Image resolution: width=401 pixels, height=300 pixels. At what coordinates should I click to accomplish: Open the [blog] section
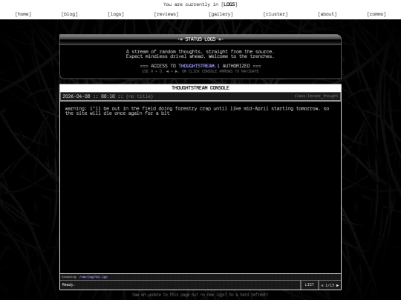pos(69,14)
